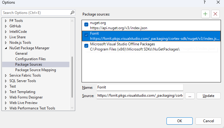Expand the Service Fabric Tools node
Image resolution: width=224 pixels, height=128 pixels.
6,75
